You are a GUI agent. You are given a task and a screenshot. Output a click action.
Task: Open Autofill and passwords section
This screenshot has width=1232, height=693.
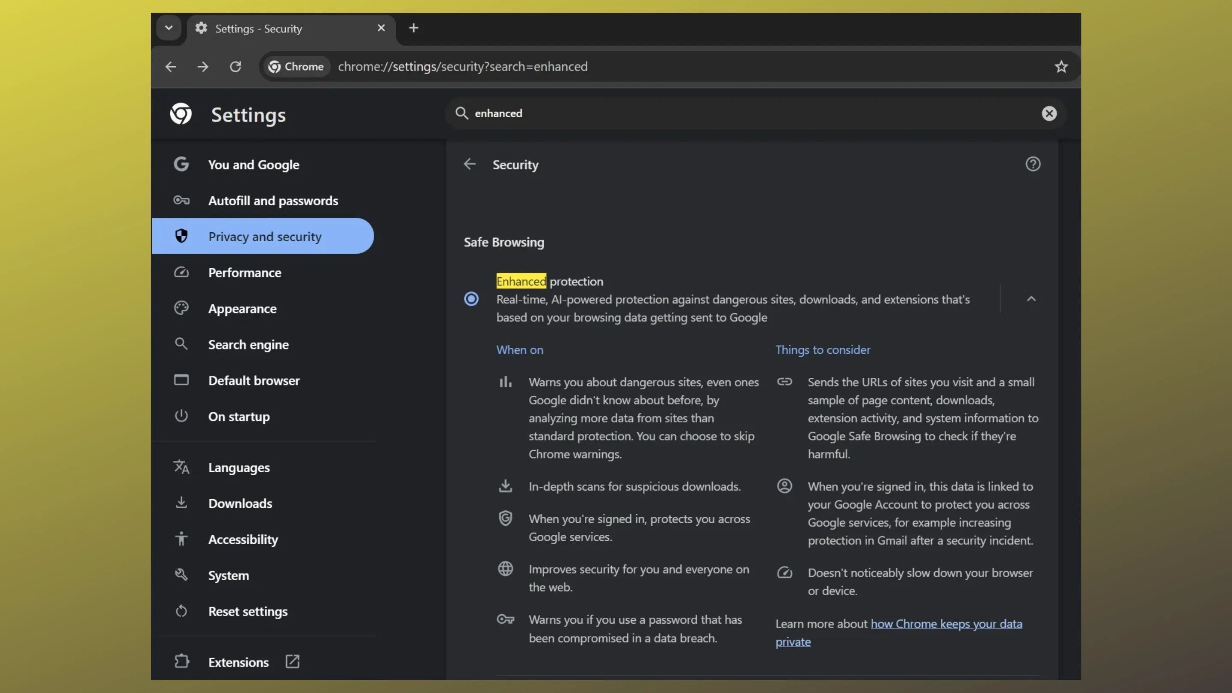pos(272,200)
